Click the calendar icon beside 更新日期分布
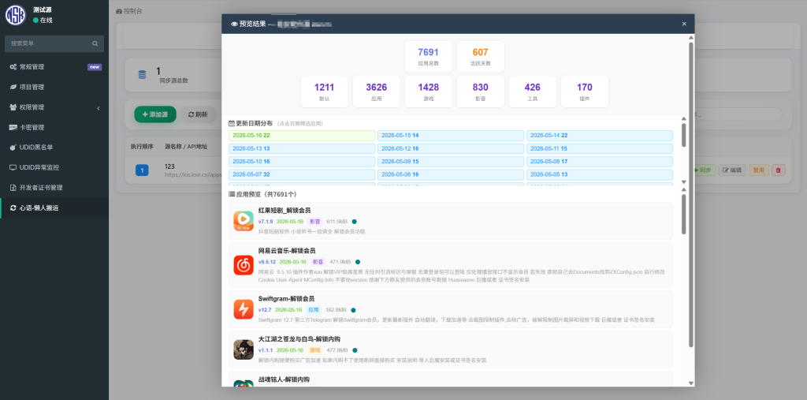 pyautogui.click(x=232, y=124)
